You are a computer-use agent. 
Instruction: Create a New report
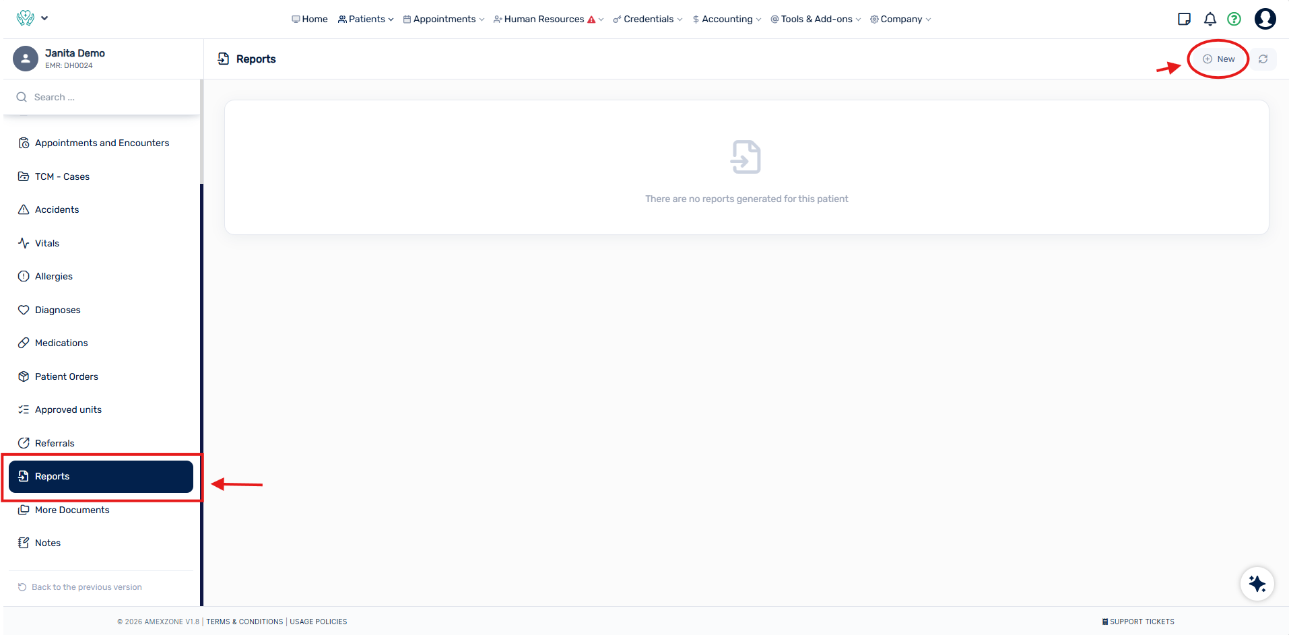[1218, 59]
